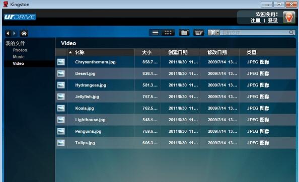Open the Photos folder in sidebar
This screenshot has height=182, width=299.
20,50
